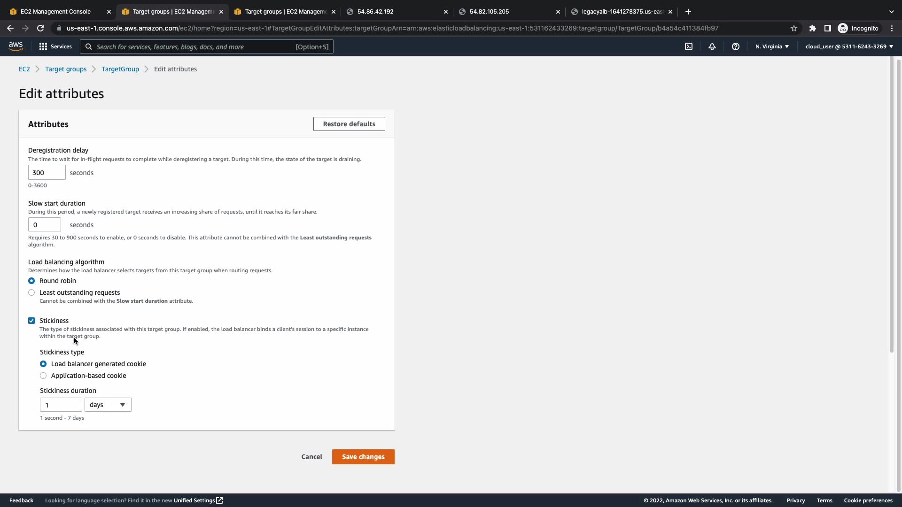Click the help question mark icon
The height and width of the screenshot is (507, 902).
[x=736, y=46]
